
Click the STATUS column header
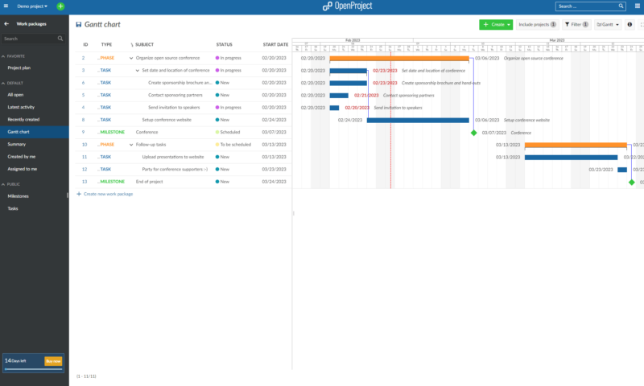(x=225, y=45)
